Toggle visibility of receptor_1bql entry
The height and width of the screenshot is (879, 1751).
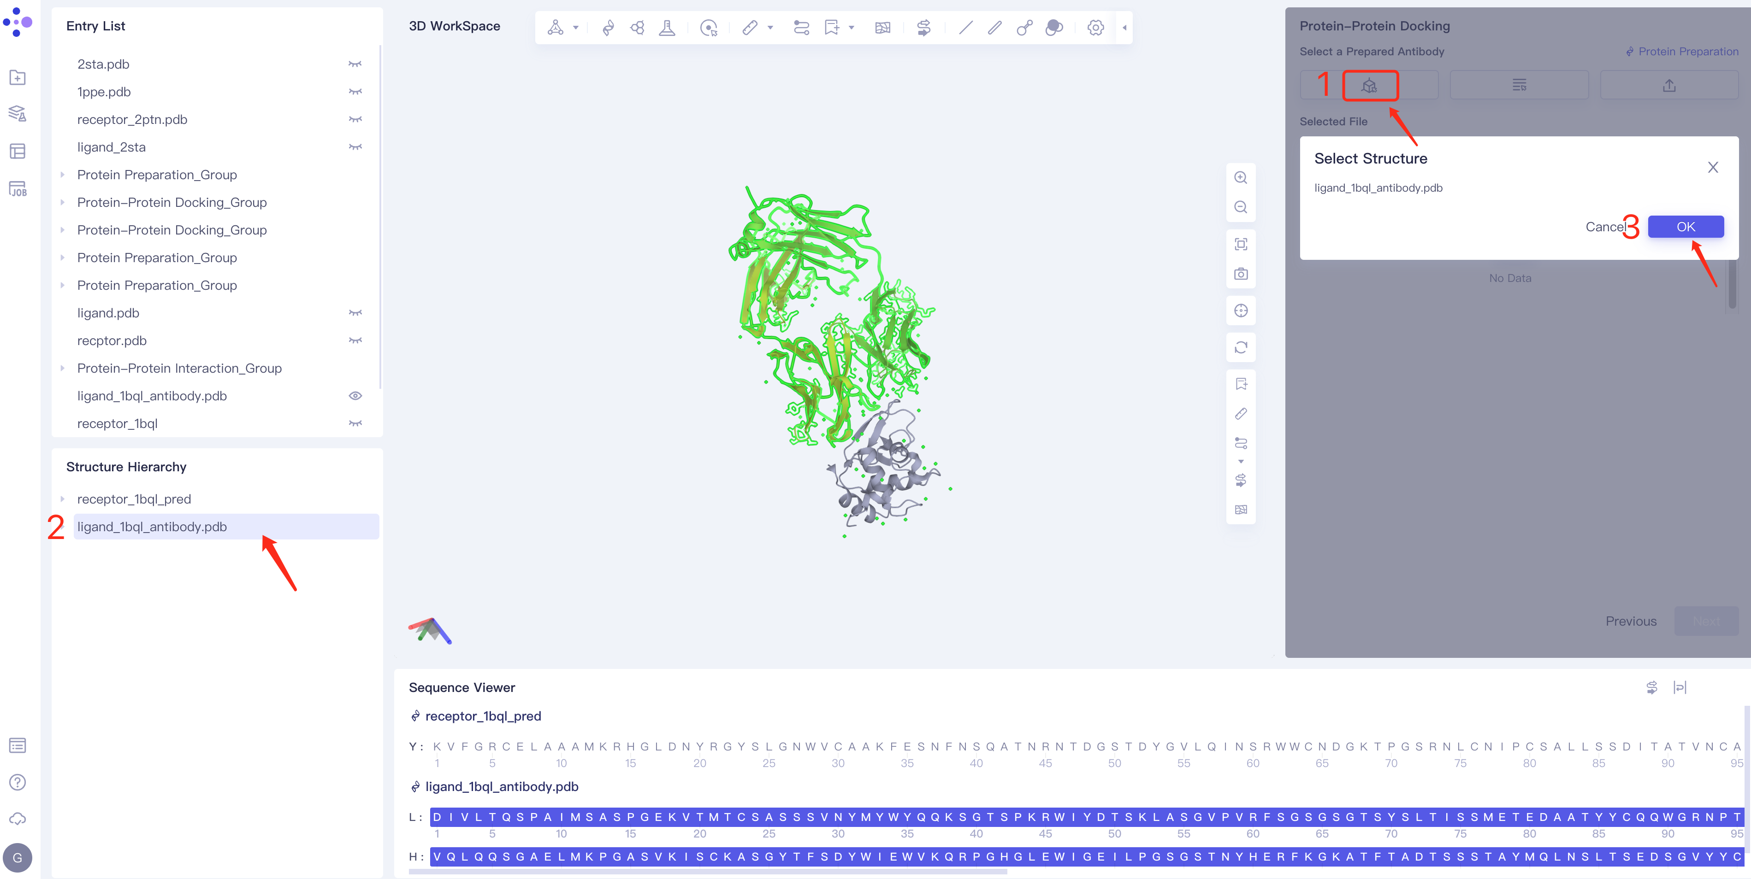pos(355,423)
